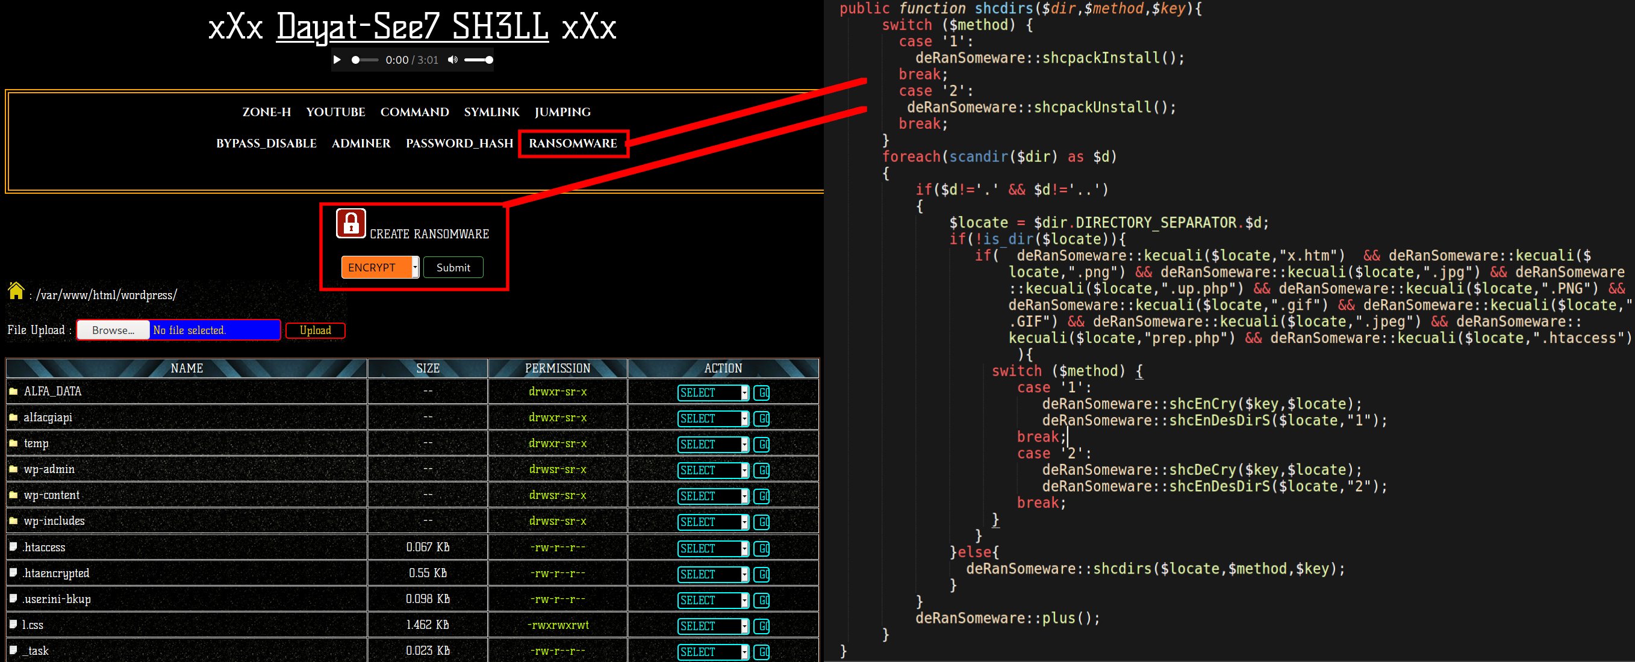1635x662 pixels.
Task: Mute the audio player volume
Action: tap(452, 60)
